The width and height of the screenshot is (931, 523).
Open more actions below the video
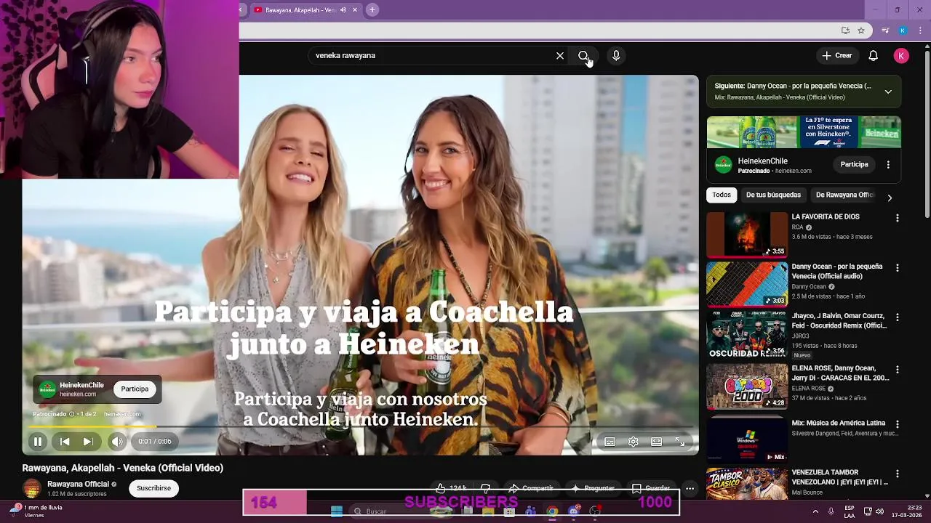click(690, 489)
